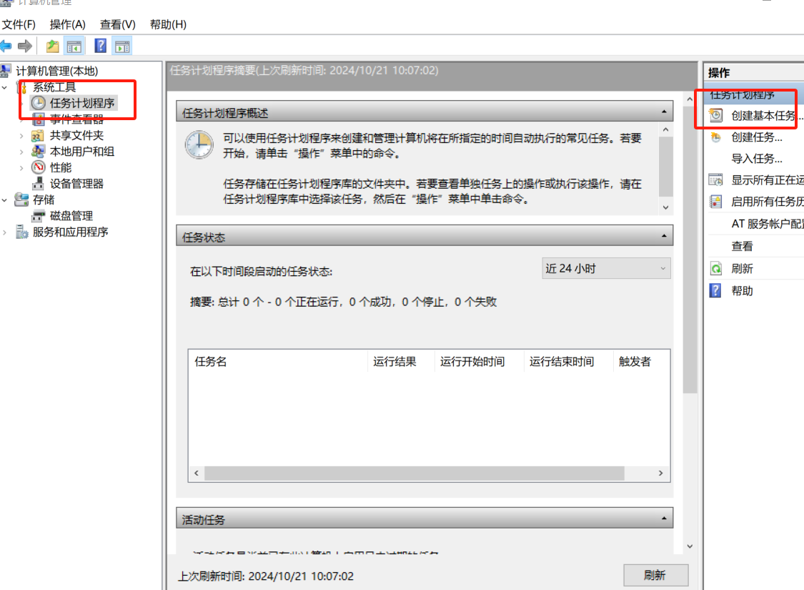Click the 创建任务 icon in actions
Screen dimensions: 804x590
(716, 137)
